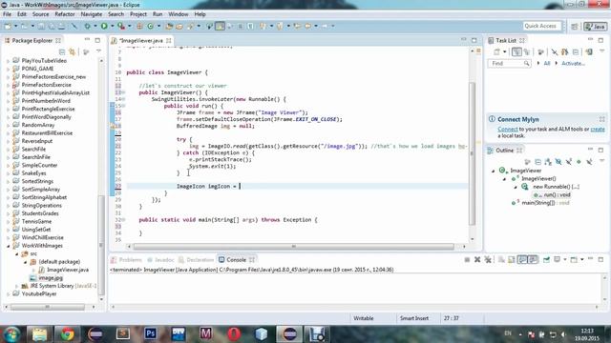Click the create local task link

click(598, 130)
